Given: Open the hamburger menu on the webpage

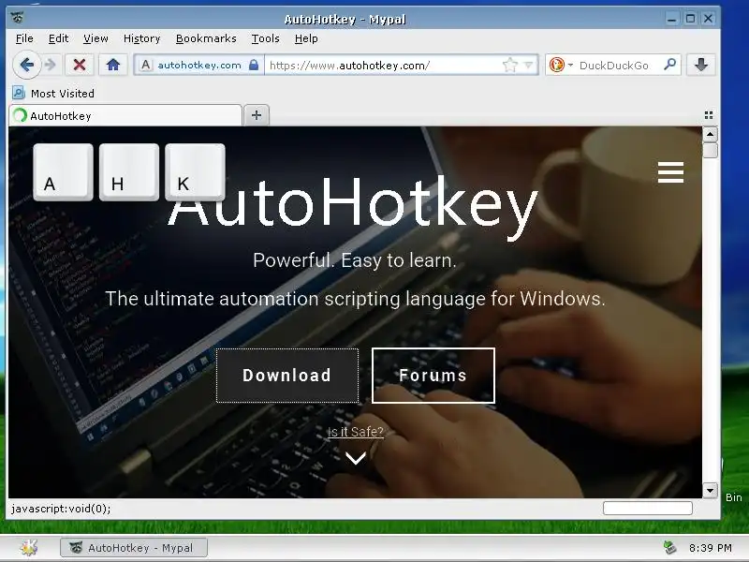Looking at the screenshot, I should 670,172.
